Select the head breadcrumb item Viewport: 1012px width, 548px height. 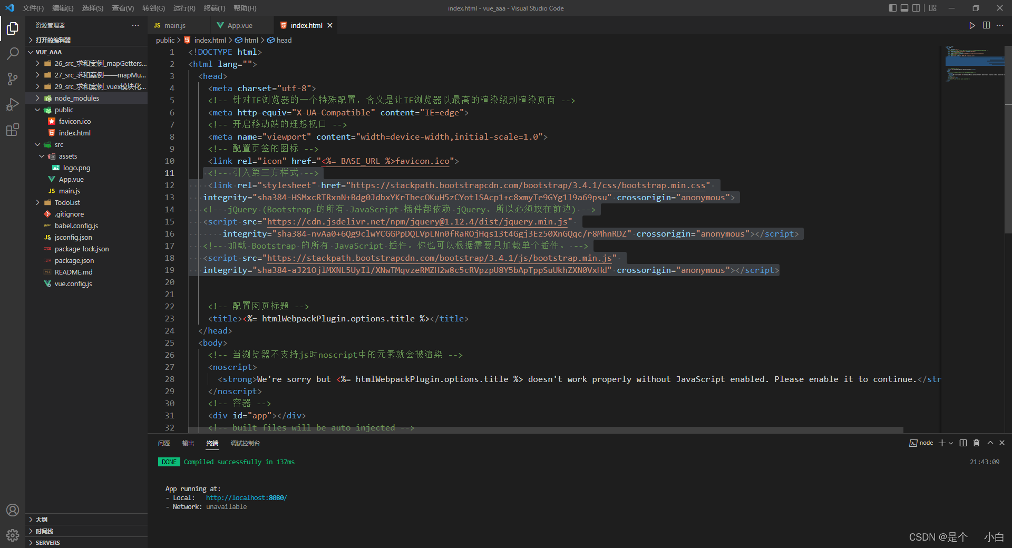(x=284, y=40)
